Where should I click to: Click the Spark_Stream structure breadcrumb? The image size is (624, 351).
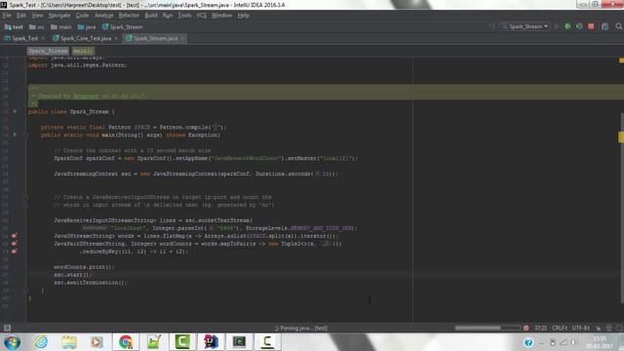click(x=48, y=51)
